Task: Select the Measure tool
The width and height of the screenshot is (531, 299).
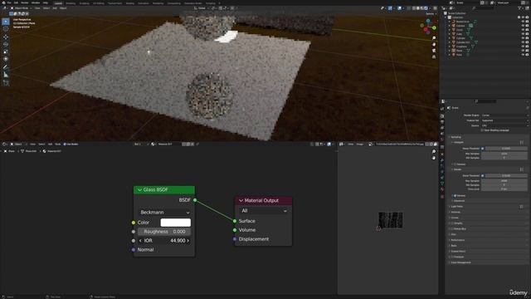Action: 6,75
